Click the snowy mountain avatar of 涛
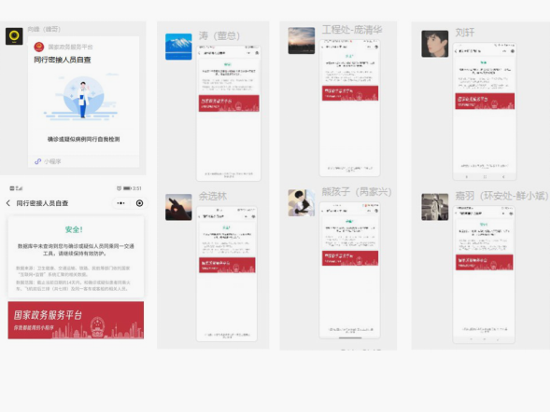The width and height of the screenshot is (551, 413). [x=178, y=47]
